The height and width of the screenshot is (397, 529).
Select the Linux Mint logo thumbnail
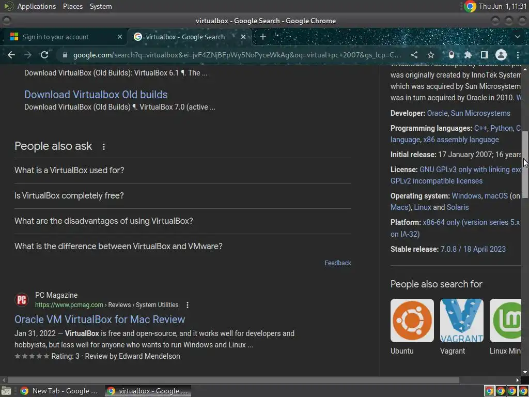[505, 320]
